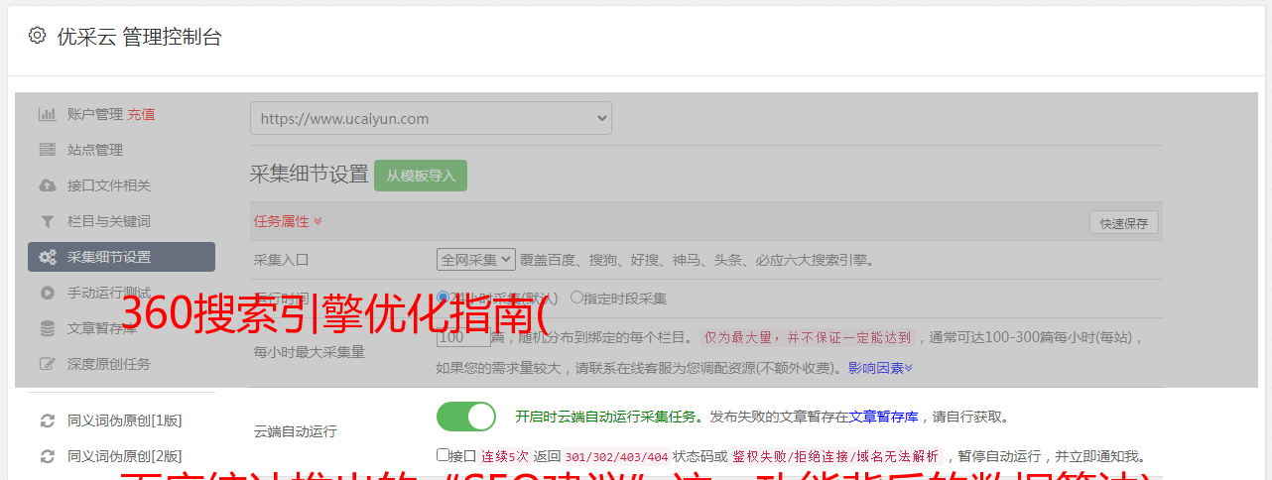
Task: Click the gear icon beside 优采云 管理控制台
Action: 38,36
